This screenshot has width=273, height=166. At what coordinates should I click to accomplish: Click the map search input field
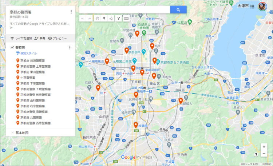(124, 10)
